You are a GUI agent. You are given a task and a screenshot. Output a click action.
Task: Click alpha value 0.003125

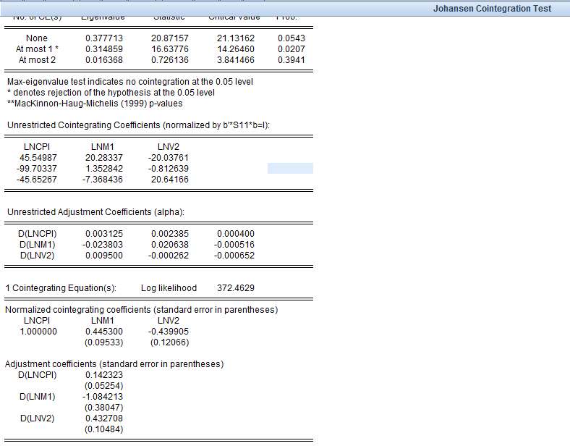pos(104,234)
